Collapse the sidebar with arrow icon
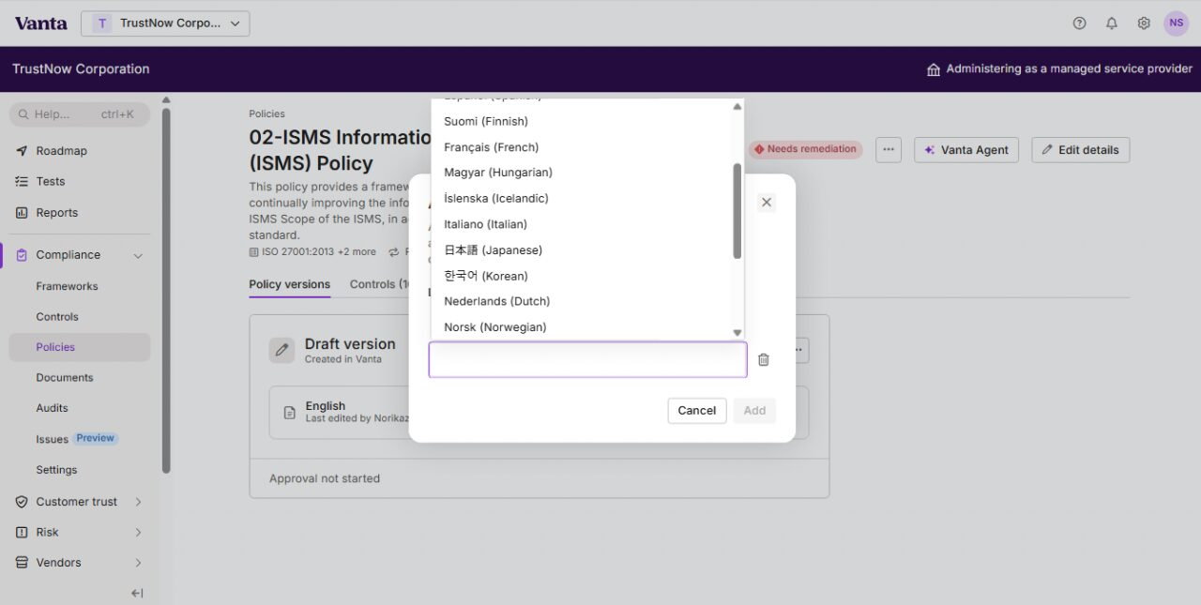This screenshot has height=605, width=1201. click(x=137, y=593)
